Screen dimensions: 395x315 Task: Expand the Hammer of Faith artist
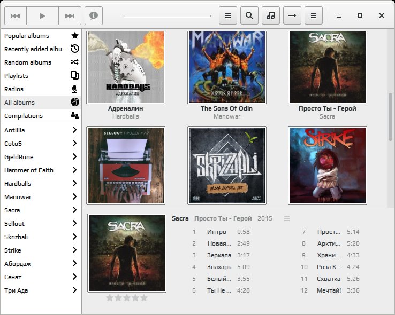pos(74,170)
